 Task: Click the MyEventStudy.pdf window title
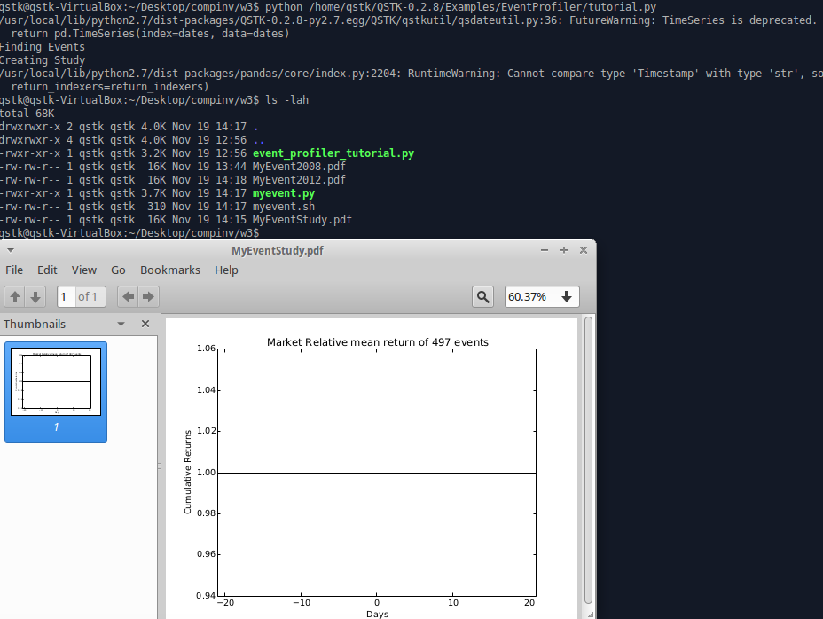[x=278, y=251]
